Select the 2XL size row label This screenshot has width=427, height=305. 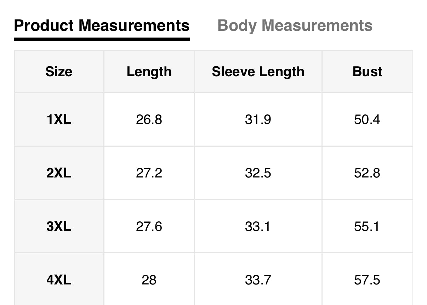pos(59,173)
